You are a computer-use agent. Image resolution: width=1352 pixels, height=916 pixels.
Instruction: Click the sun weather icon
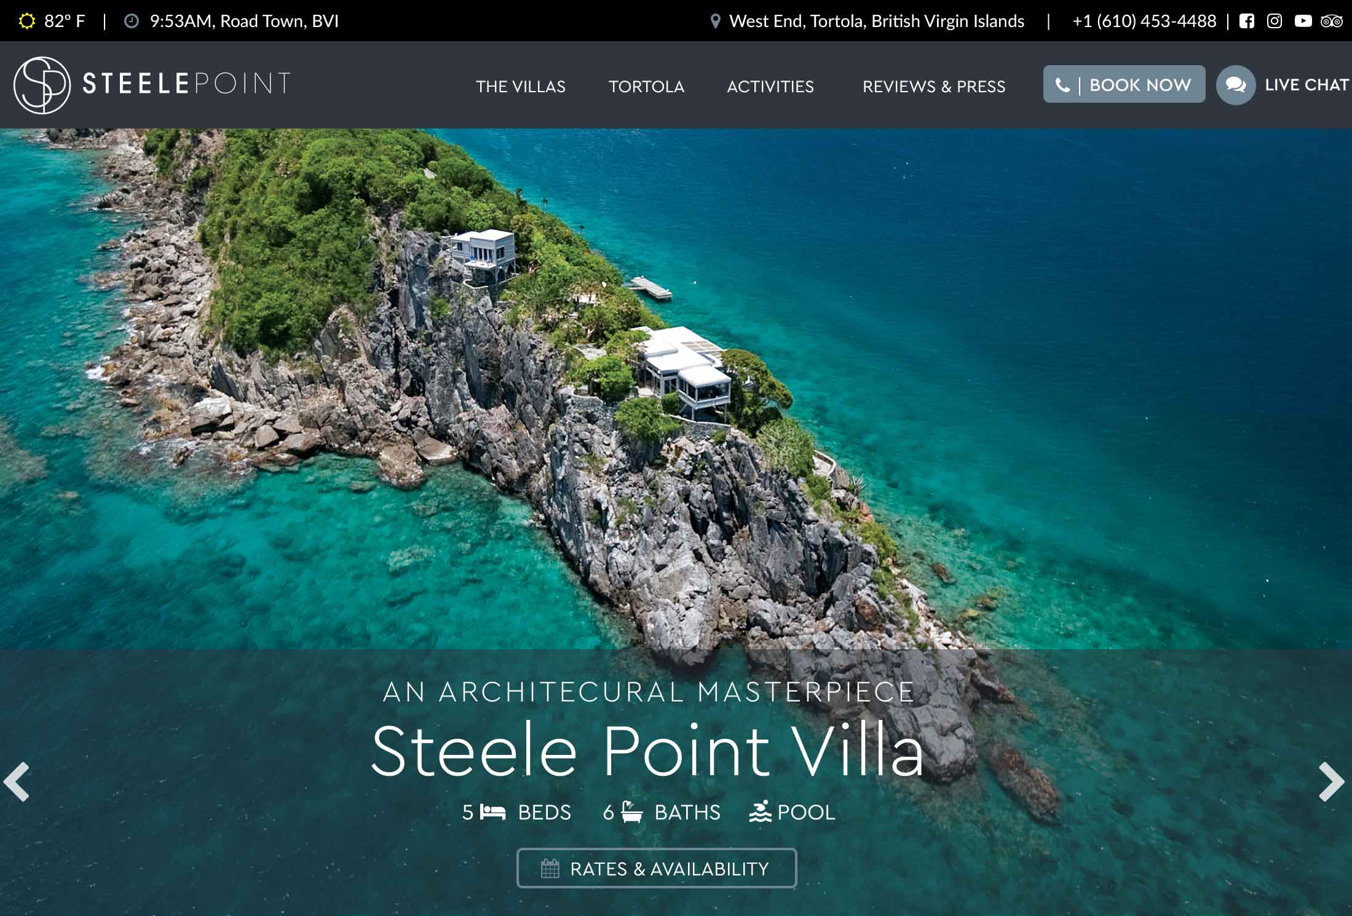pos(27,22)
